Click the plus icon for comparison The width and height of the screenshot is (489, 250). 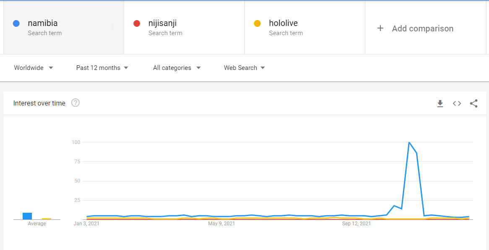(380, 28)
